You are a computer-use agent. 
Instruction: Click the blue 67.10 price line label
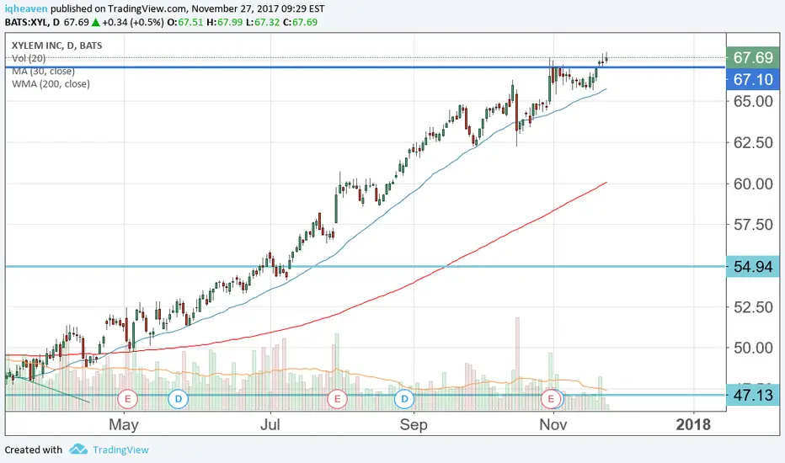[753, 79]
